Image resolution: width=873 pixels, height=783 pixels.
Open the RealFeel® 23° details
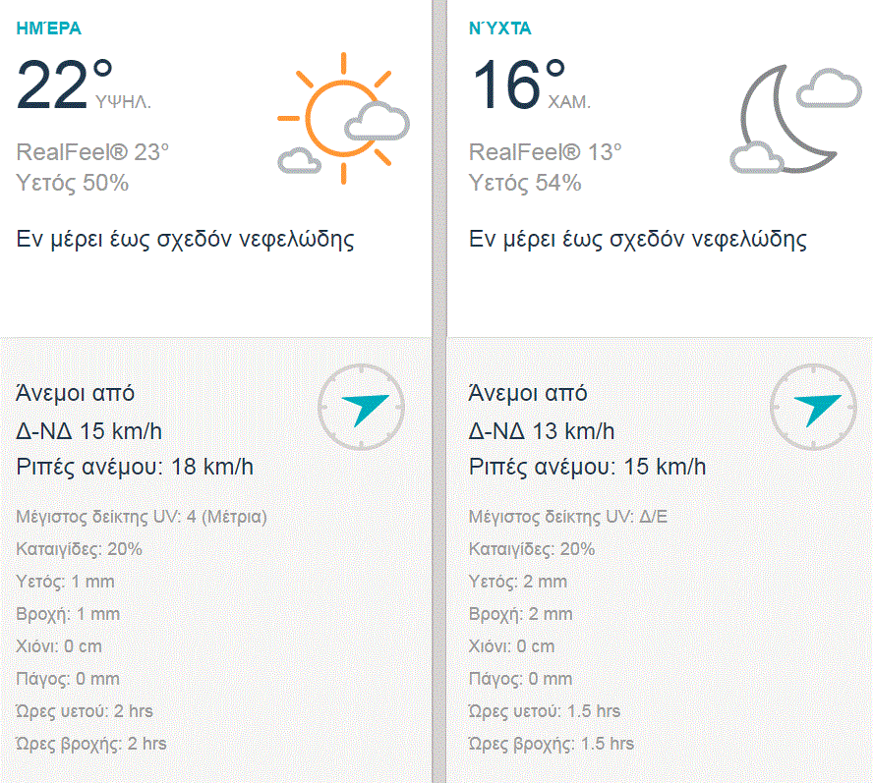pyautogui.click(x=92, y=152)
